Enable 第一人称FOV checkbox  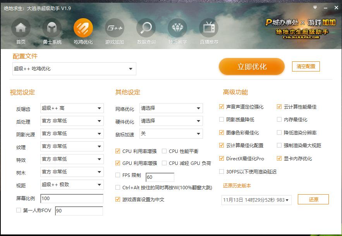tap(17, 211)
